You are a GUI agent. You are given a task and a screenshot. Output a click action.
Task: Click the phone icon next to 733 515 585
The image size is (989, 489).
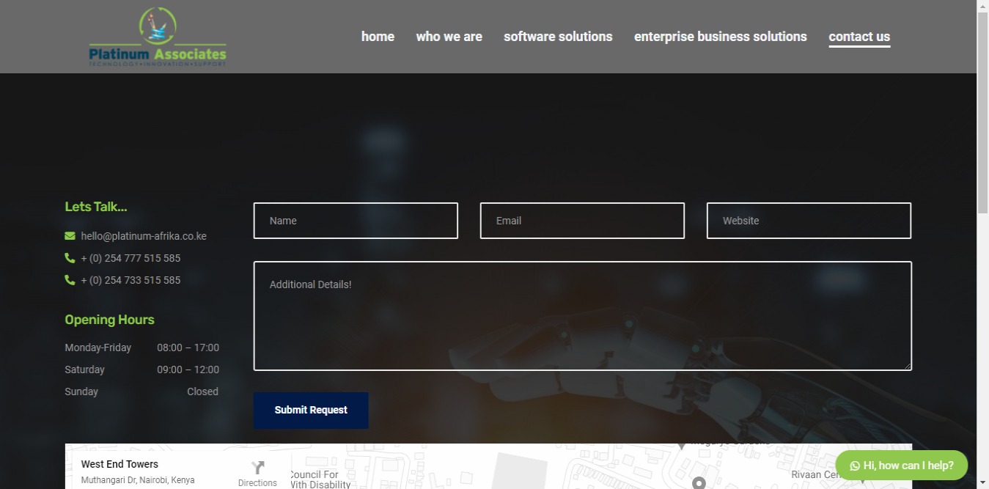(x=70, y=280)
